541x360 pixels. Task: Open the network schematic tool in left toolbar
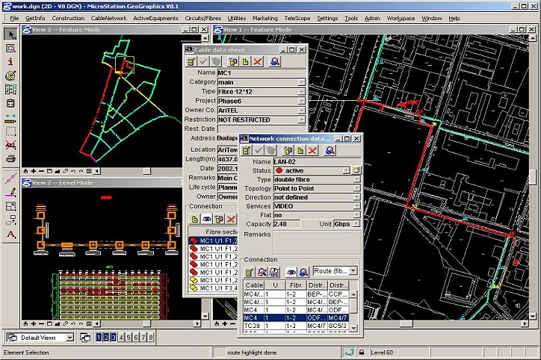(x=10, y=90)
